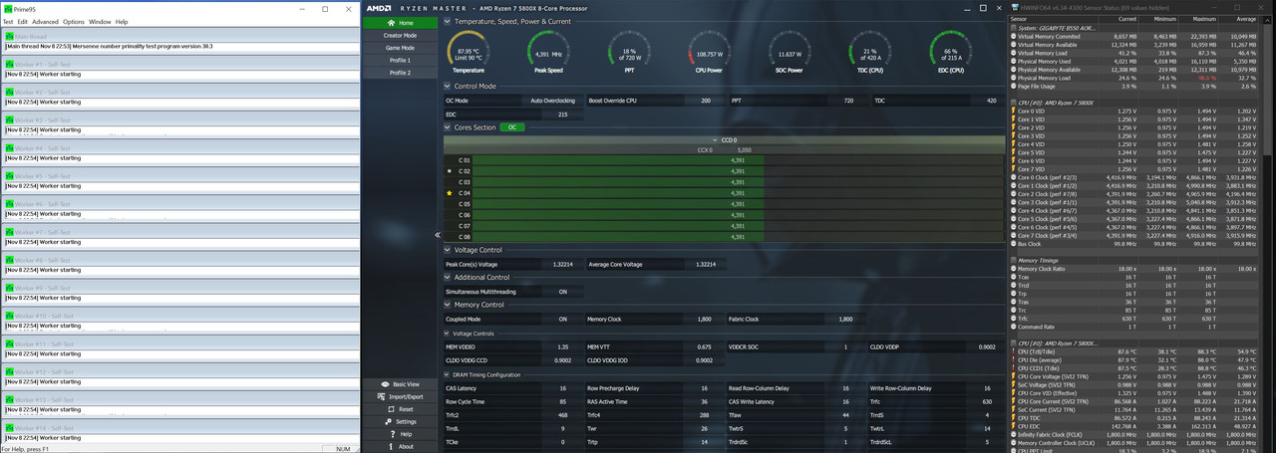Click the HWiNFO64 vertical scrollbar
The height and width of the screenshot is (453, 1276).
click(1267, 90)
